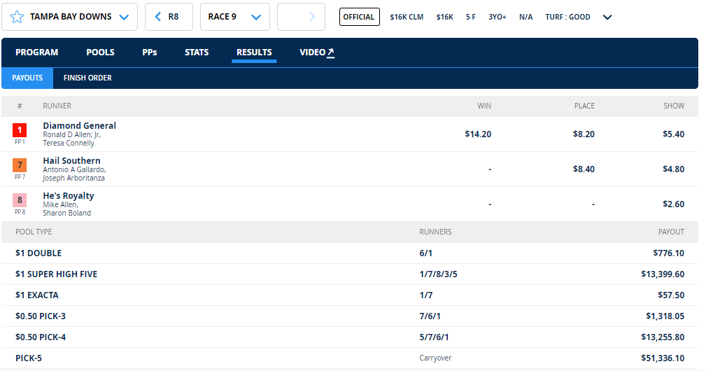The height and width of the screenshot is (371, 706).
Task: Click runner name Diamond General
Action: coord(79,125)
